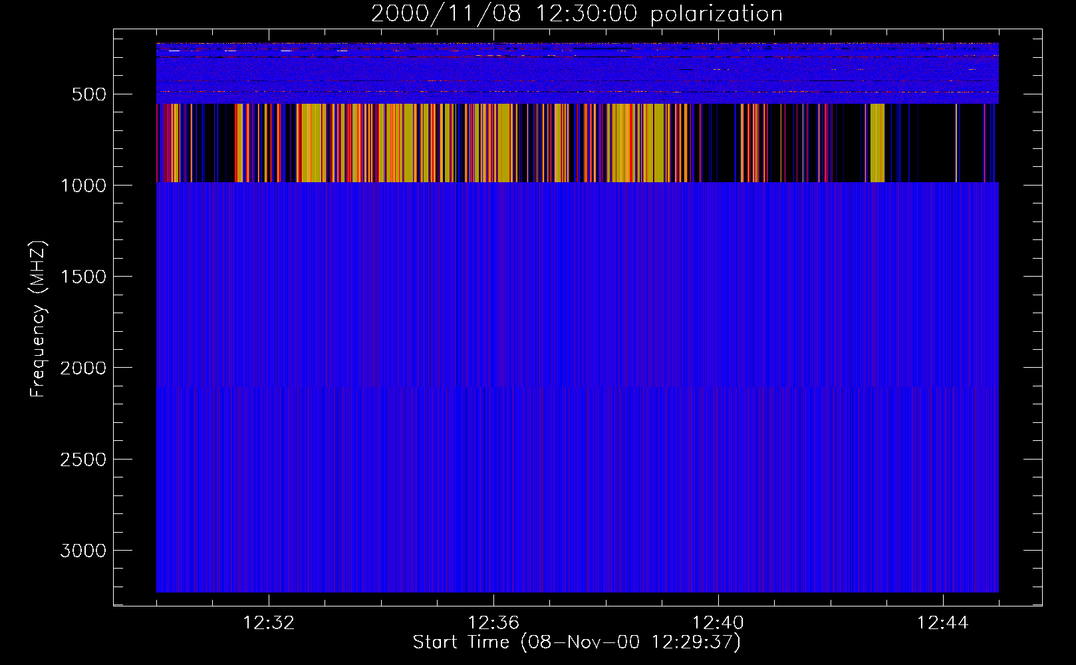Image resolution: width=1076 pixels, height=665 pixels.
Task: Click the 12:44 time tick label
Action: (943, 623)
